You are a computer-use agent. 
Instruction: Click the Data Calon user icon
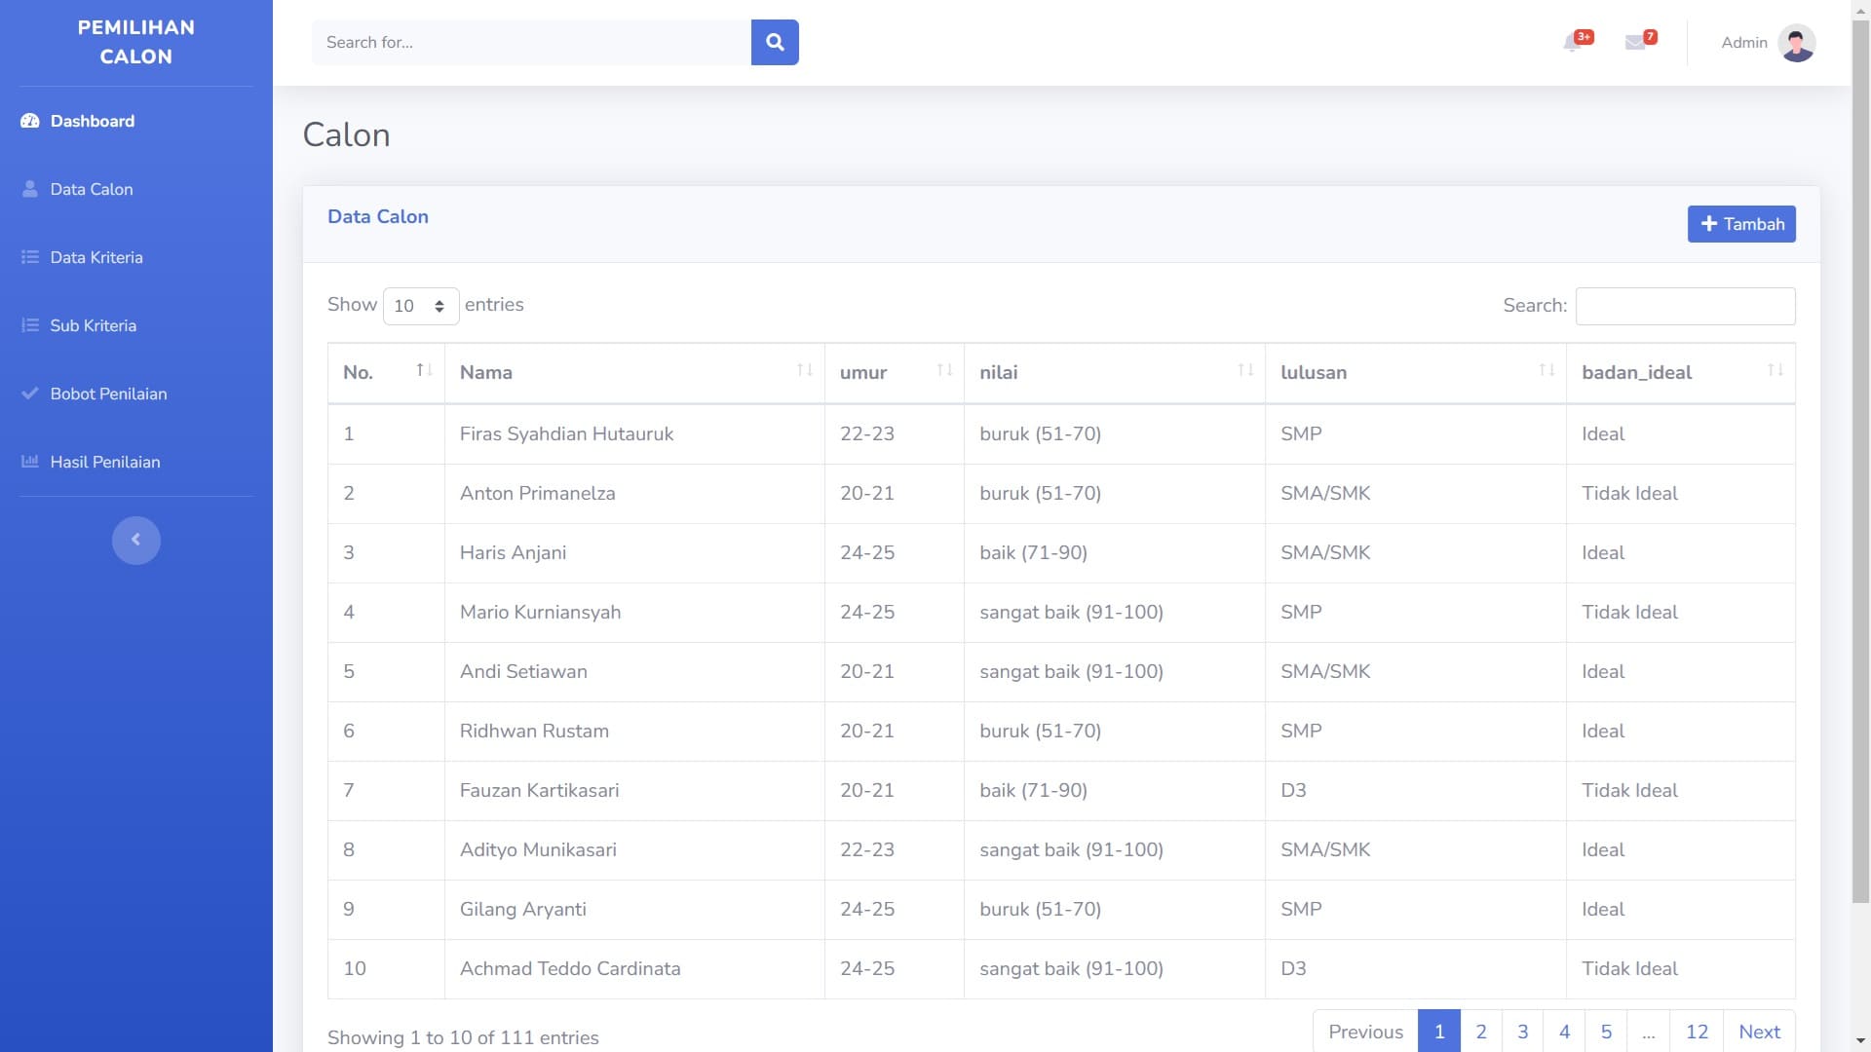[30, 189]
